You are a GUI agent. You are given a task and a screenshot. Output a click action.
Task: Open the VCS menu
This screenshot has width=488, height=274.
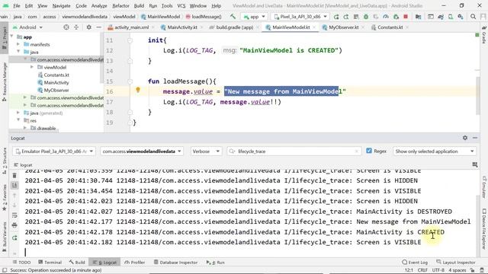click(x=181, y=5)
